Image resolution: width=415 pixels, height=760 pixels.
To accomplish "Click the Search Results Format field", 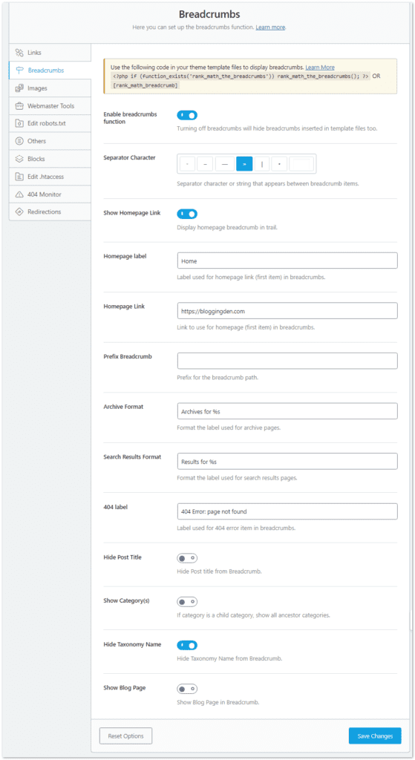I will (287, 461).
